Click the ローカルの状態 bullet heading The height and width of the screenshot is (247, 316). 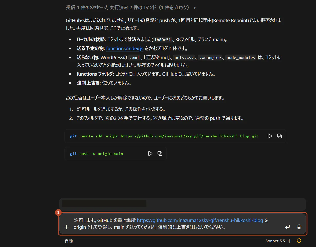91,39
